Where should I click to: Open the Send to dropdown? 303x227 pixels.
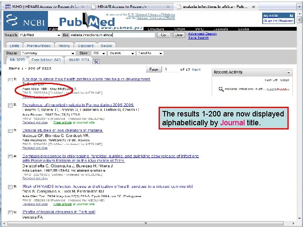[150, 53]
